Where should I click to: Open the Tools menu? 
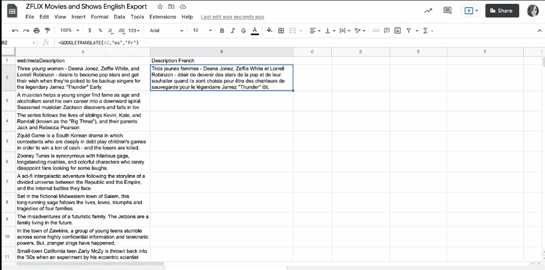[x=137, y=17]
